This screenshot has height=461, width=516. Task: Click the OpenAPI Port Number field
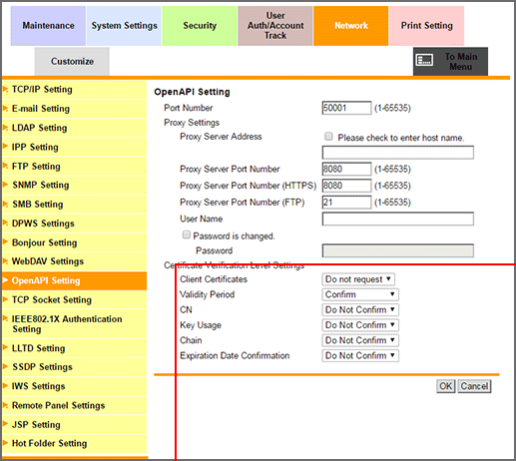346,108
